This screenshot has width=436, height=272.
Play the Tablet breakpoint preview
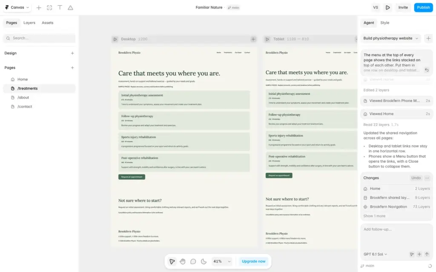(267, 39)
